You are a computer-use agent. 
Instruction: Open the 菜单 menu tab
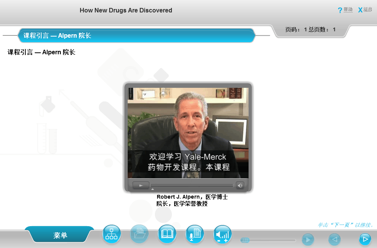[x=60, y=235]
